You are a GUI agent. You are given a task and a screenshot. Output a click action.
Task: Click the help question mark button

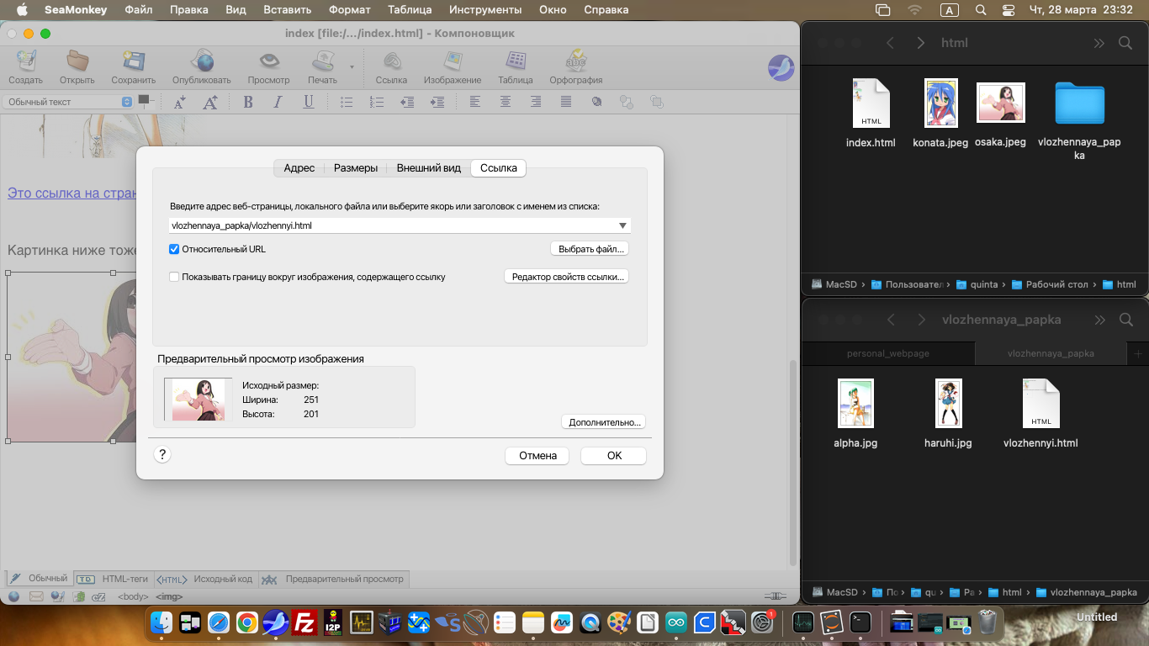[163, 454]
